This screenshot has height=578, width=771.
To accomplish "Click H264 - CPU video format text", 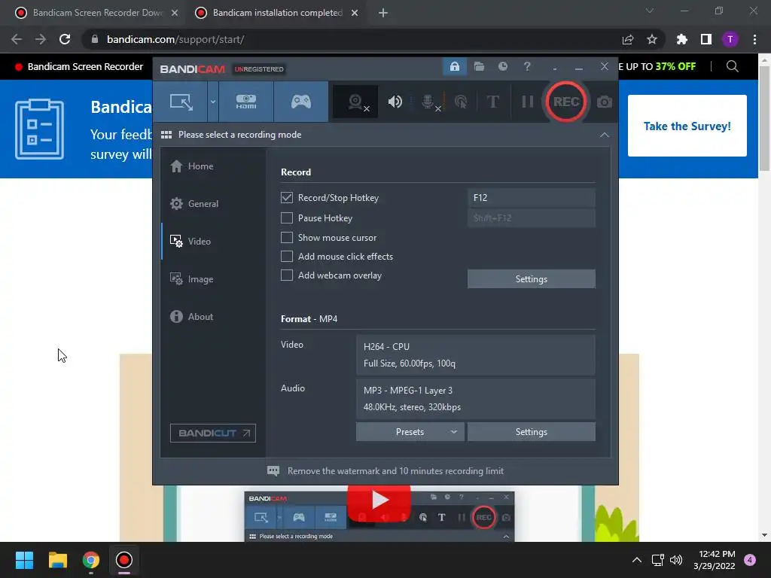I will (386, 346).
